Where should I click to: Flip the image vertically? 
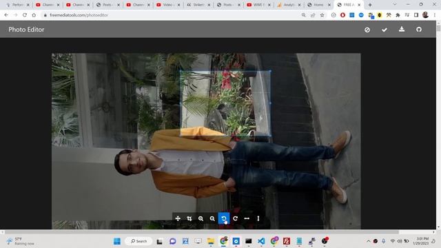258,218
